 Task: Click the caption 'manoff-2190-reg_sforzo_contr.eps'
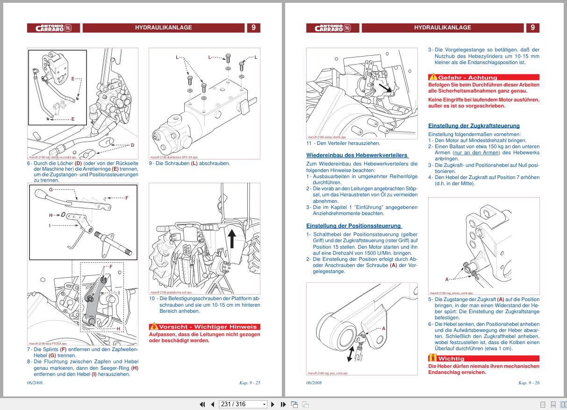click(451, 292)
